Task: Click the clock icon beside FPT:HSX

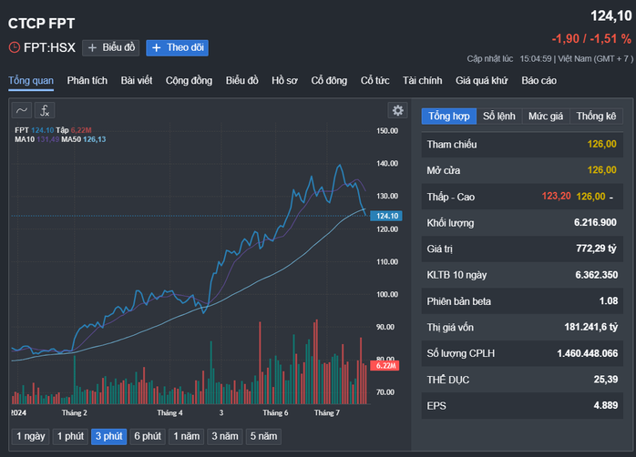Action: (15, 48)
